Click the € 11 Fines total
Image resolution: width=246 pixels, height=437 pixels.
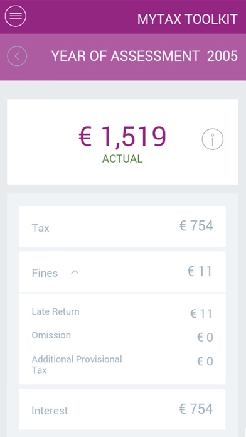point(200,271)
